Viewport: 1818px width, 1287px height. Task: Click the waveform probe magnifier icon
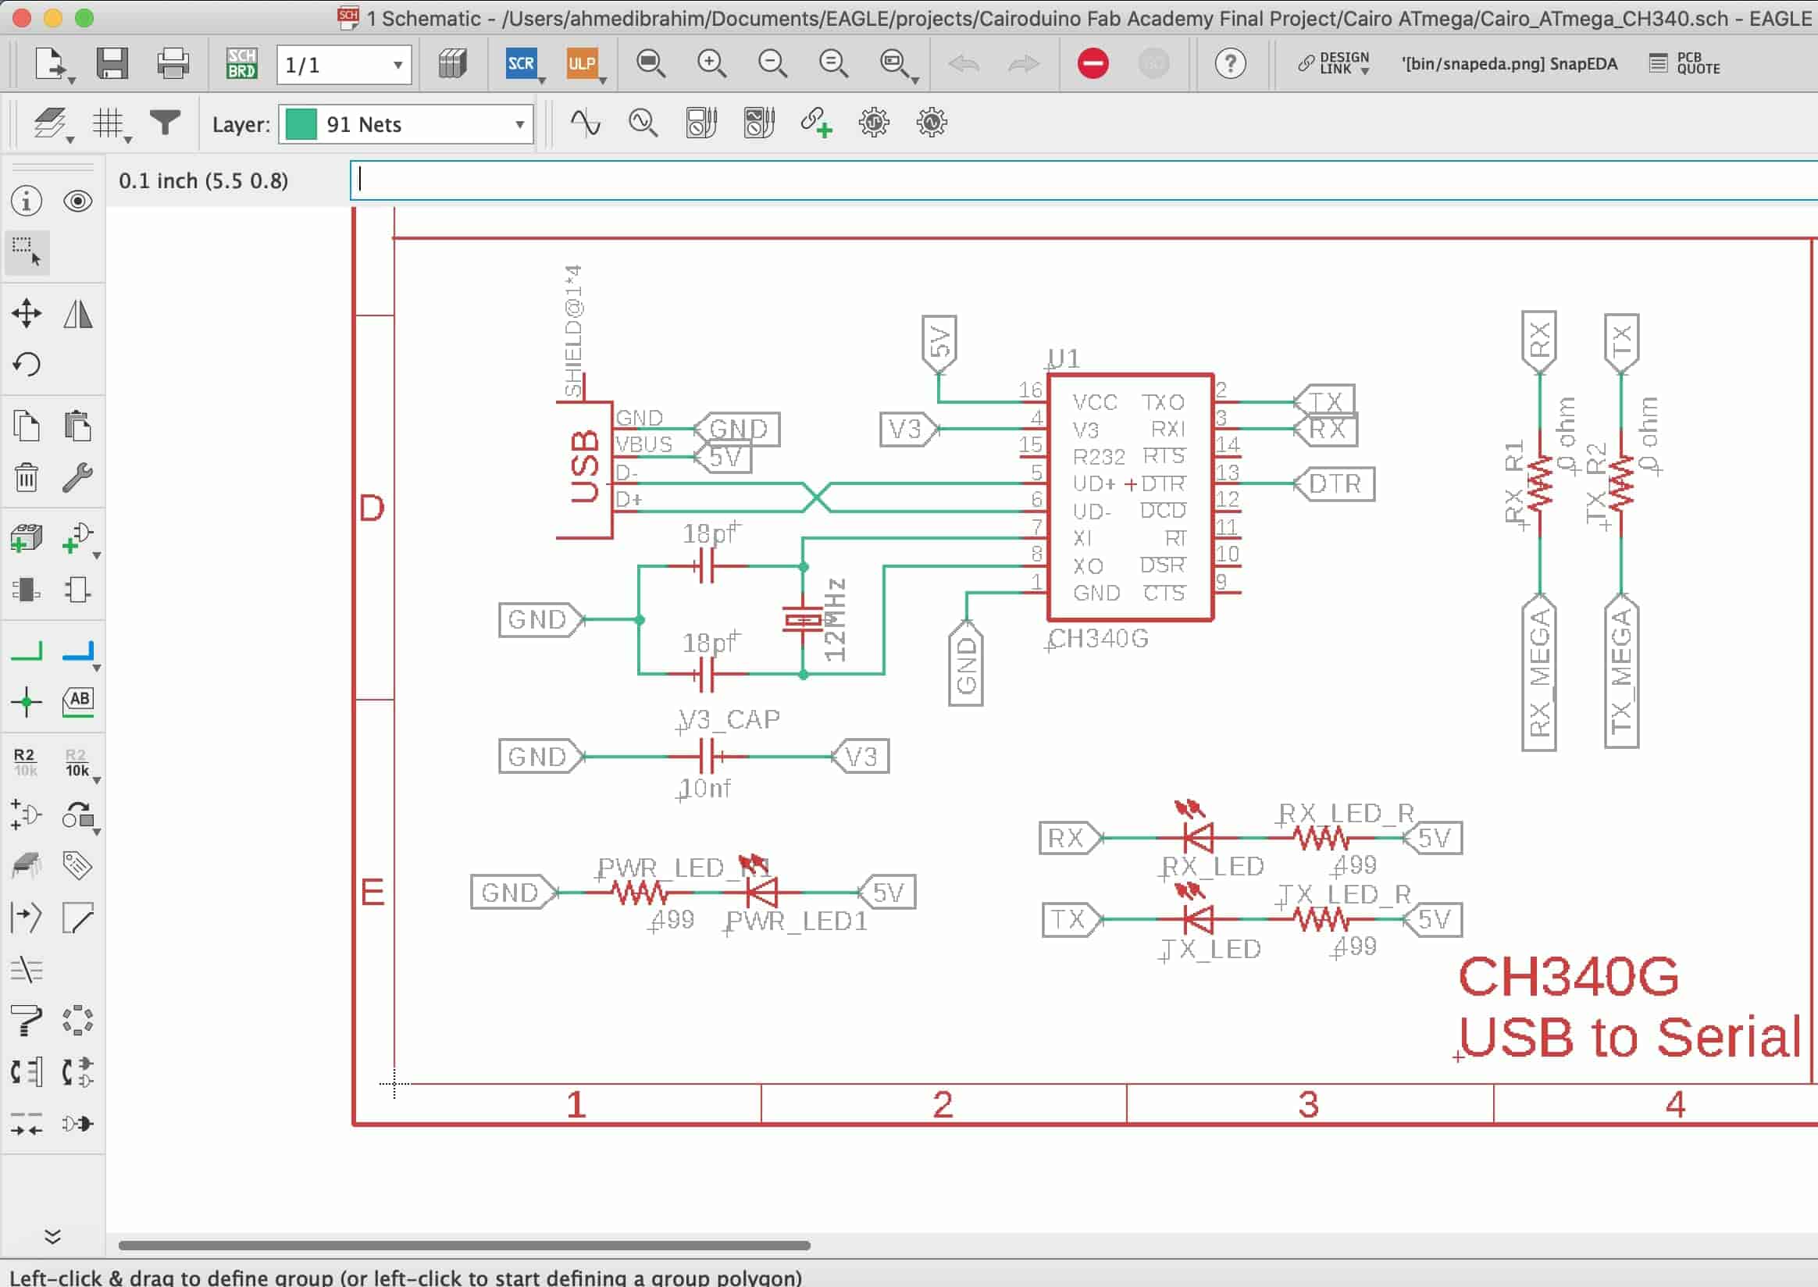click(643, 123)
